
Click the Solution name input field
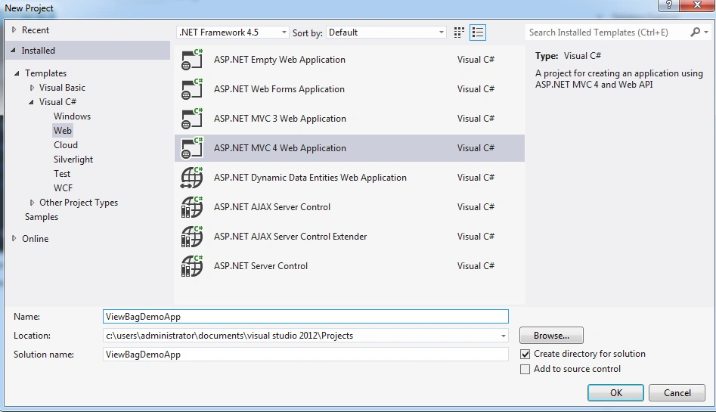coord(305,355)
